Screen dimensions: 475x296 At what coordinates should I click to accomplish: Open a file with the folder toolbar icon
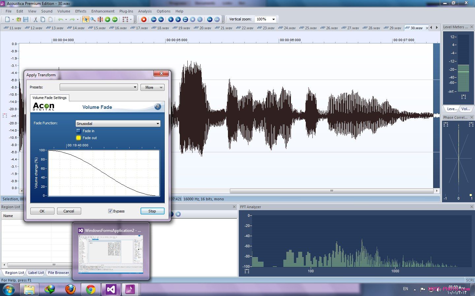(19, 19)
